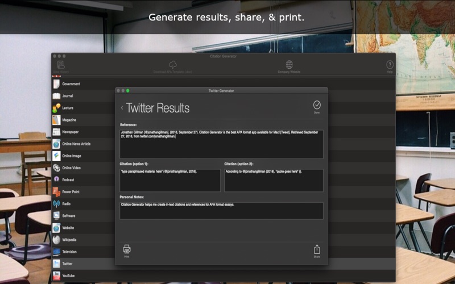Click the Citation (option 1) text field
The image size is (455, 284).
[170, 180]
